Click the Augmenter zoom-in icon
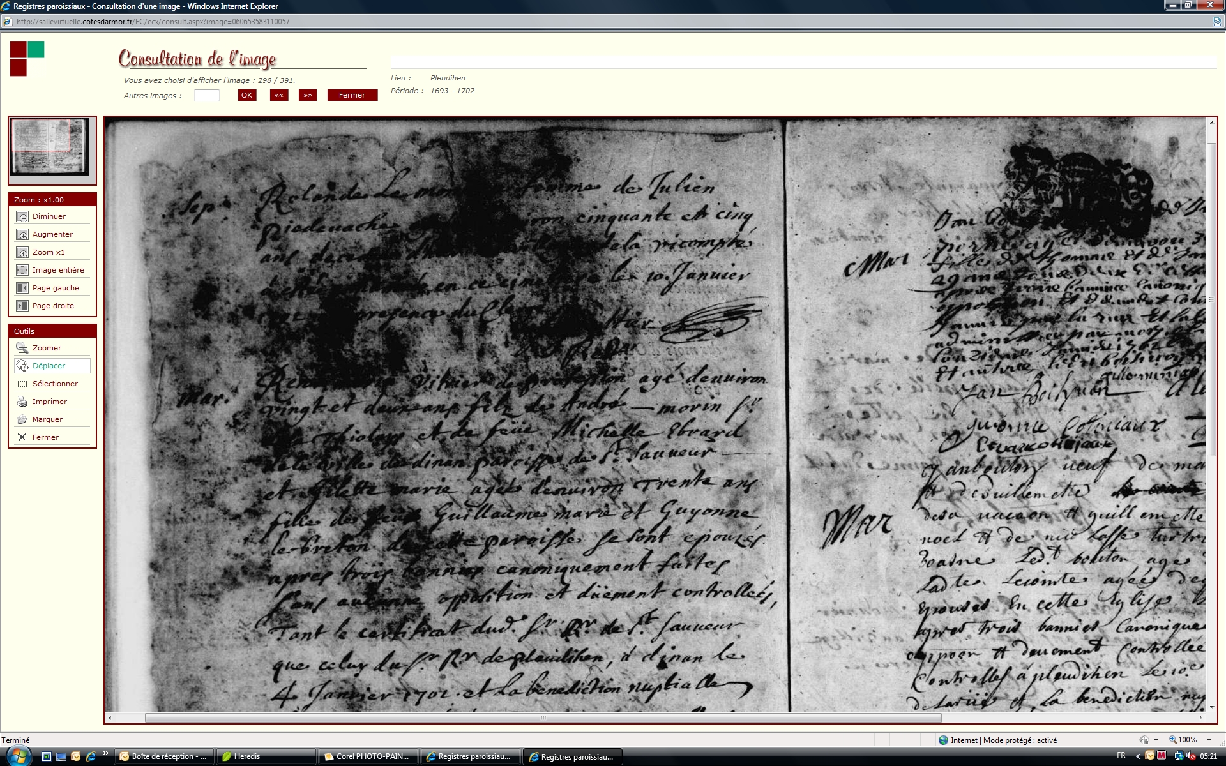Viewport: 1226px width, 766px height. 22,235
